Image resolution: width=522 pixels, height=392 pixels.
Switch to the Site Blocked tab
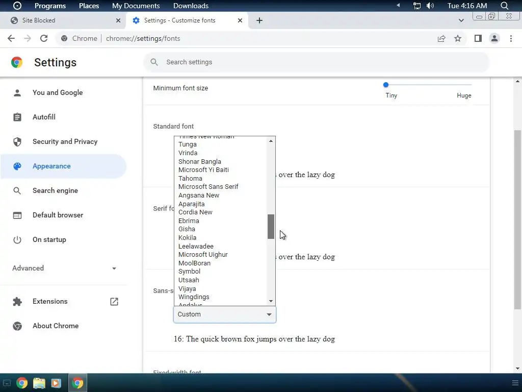[63, 20]
